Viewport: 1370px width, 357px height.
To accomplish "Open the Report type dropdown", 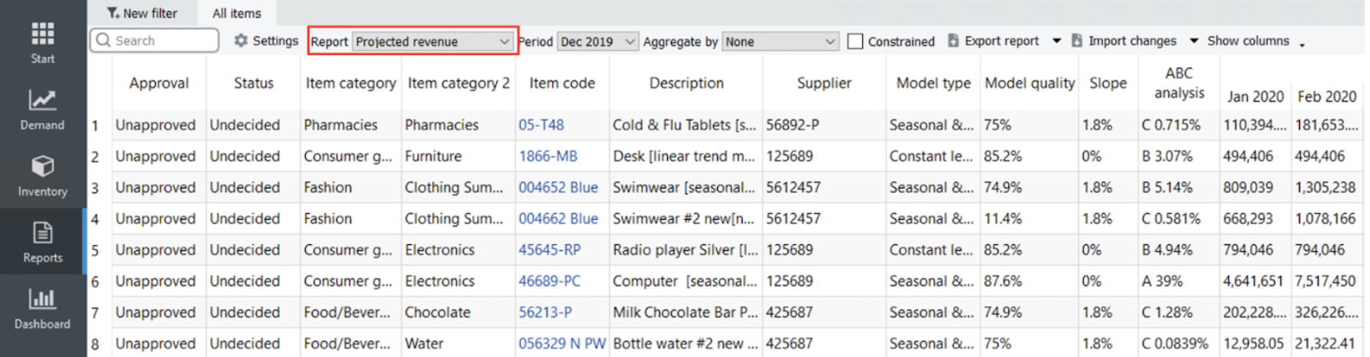I will click(x=432, y=41).
